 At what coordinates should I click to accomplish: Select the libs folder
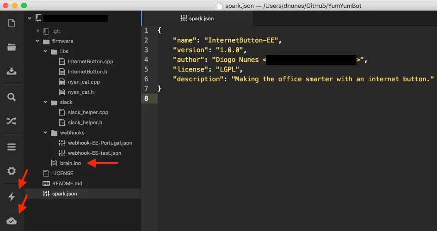[64, 51]
